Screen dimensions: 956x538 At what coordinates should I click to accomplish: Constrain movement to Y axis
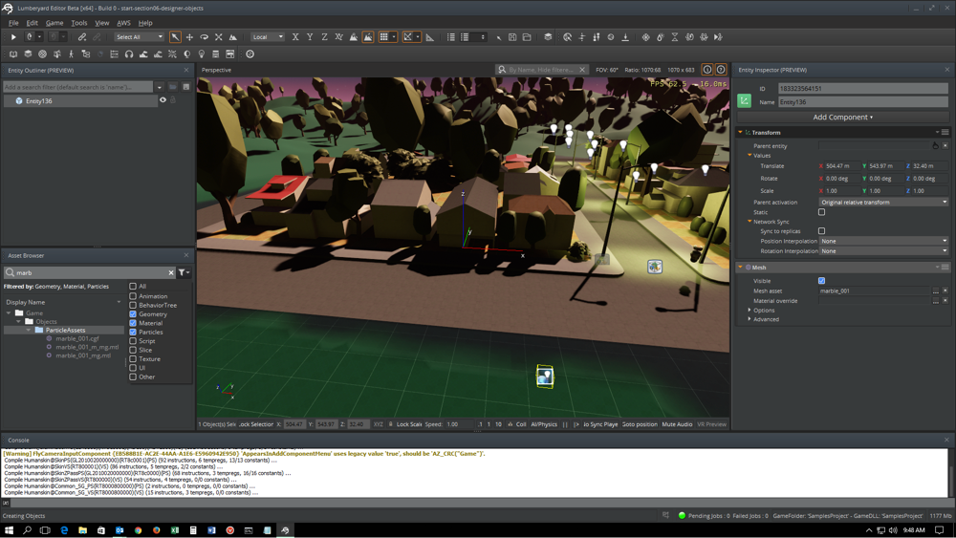310,37
